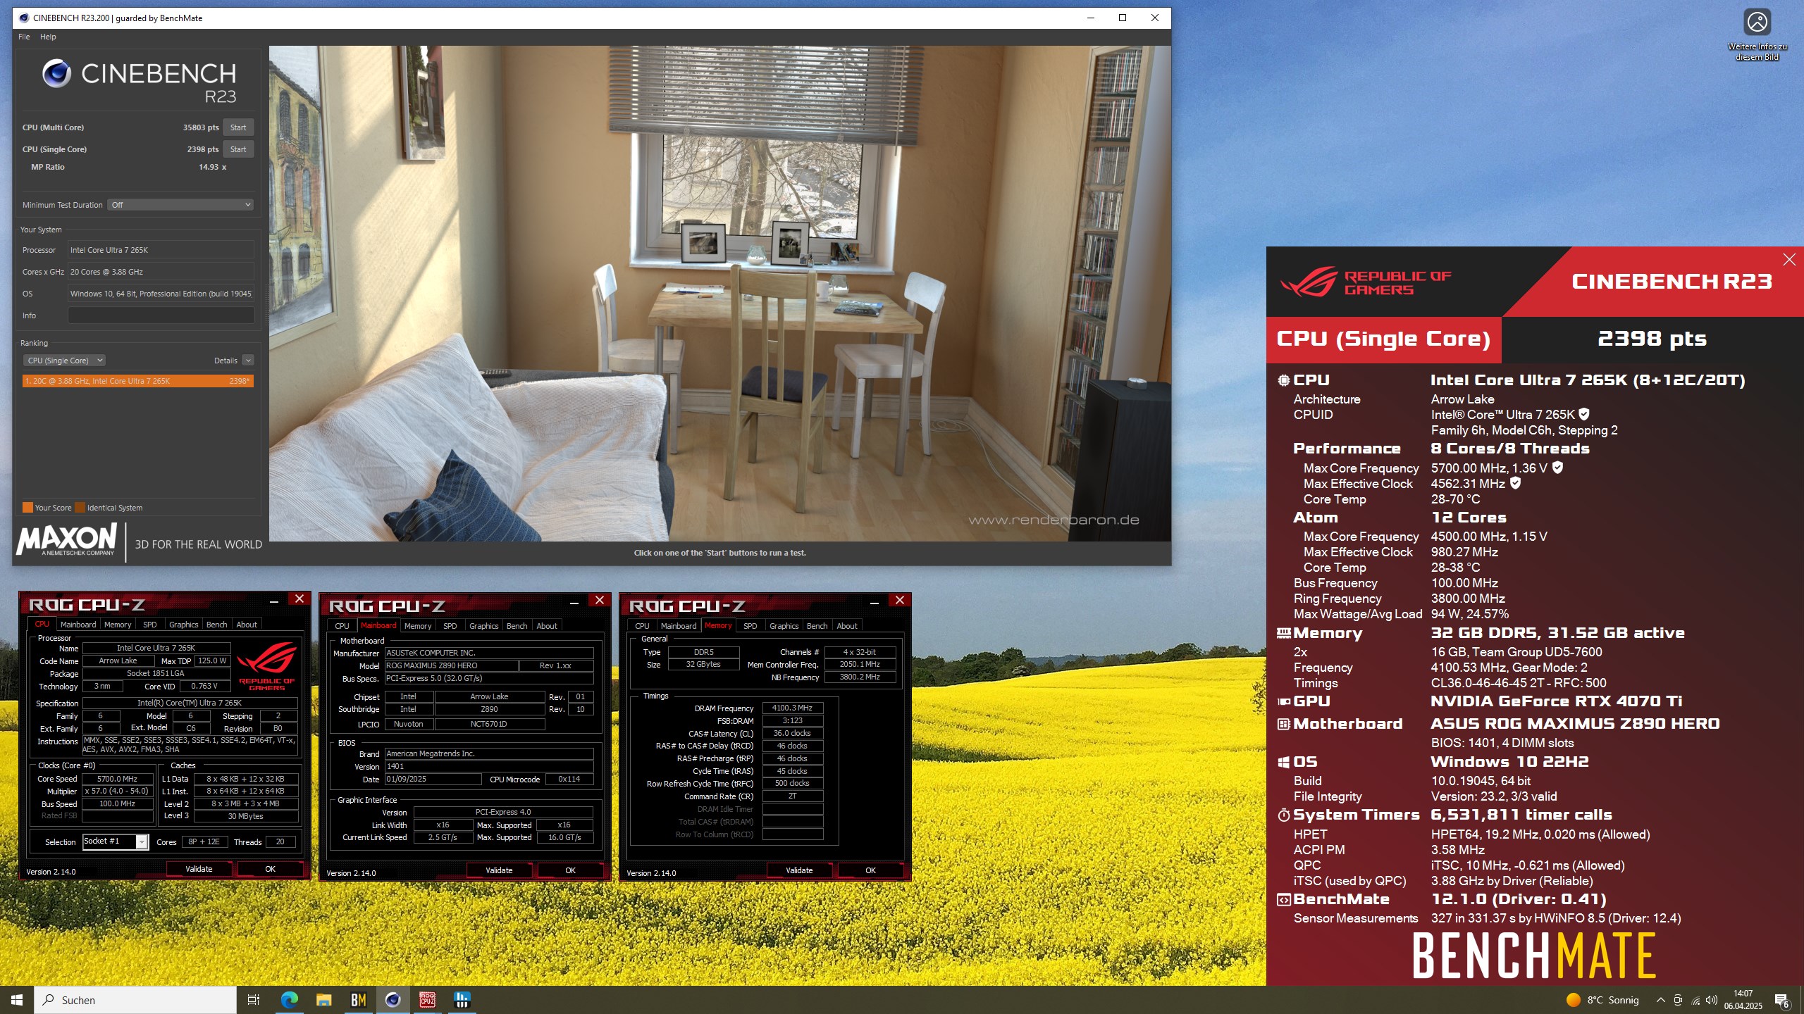Open network settings tray icon
1804x1014 pixels.
[x=1695, y=1000]
